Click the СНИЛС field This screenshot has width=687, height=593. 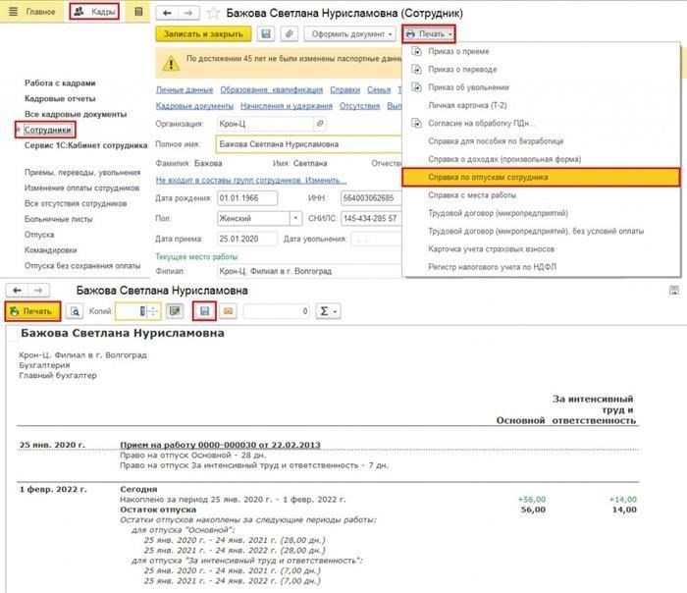371,218
